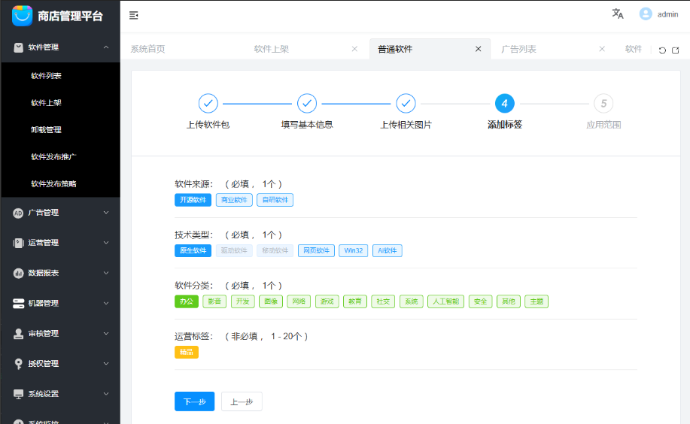Select the 网页软件 technology tag
Screen dimensions: 690x424
(x=316, y=250)
